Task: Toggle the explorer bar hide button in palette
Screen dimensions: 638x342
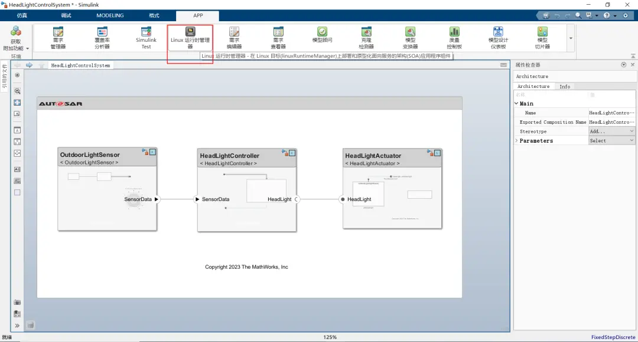Action: coord(17,75)
